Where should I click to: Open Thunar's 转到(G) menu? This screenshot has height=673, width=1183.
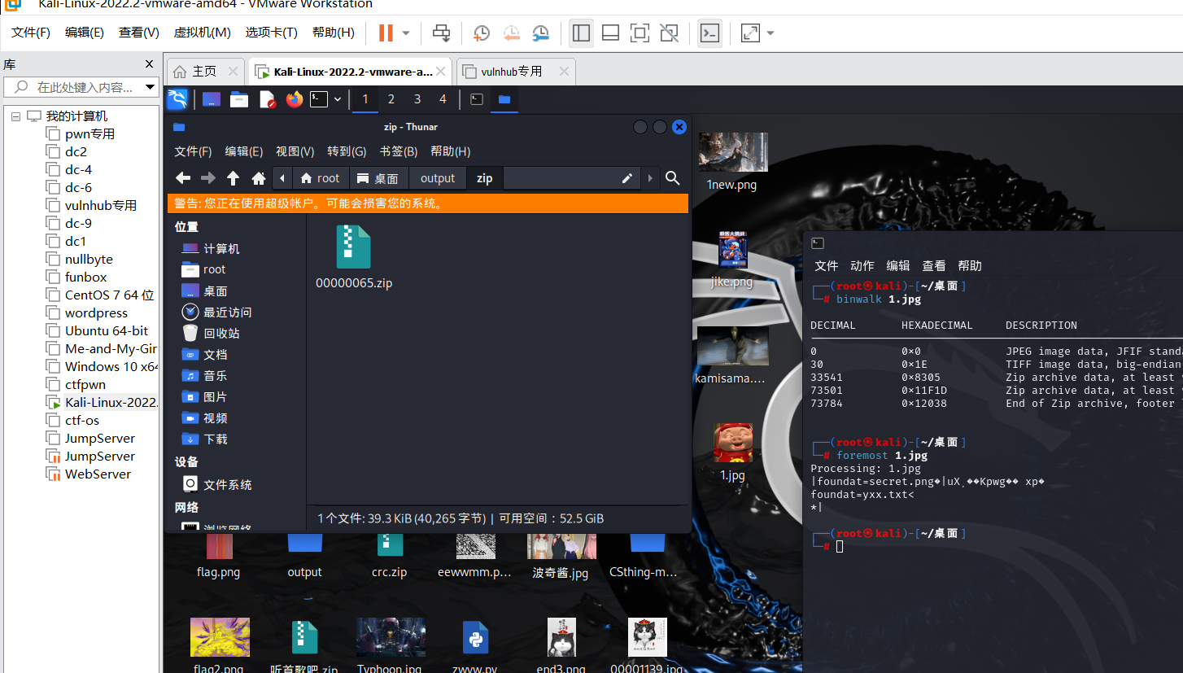pyautogui.click(x=347, y=151)
